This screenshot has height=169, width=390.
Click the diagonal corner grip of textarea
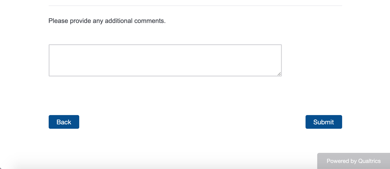tap(279, 74)
